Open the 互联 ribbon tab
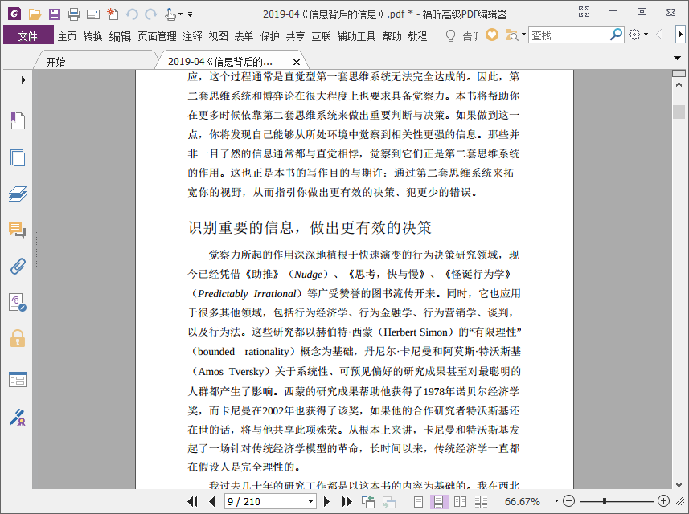 (321, 36)
